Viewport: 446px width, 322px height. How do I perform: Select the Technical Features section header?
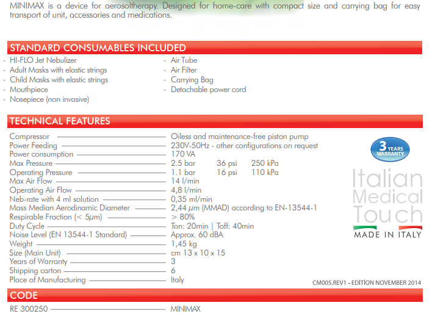pyautogui.click(x=60, y=121)
